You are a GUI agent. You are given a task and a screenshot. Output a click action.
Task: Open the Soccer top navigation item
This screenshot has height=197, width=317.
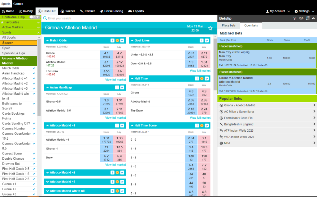68,11
